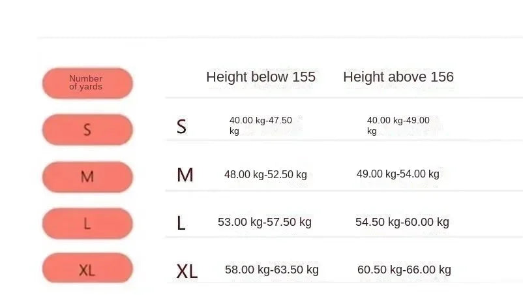
Task: Click the '40.00 kg-49.00 kg' cell
Action: (398, 125)
